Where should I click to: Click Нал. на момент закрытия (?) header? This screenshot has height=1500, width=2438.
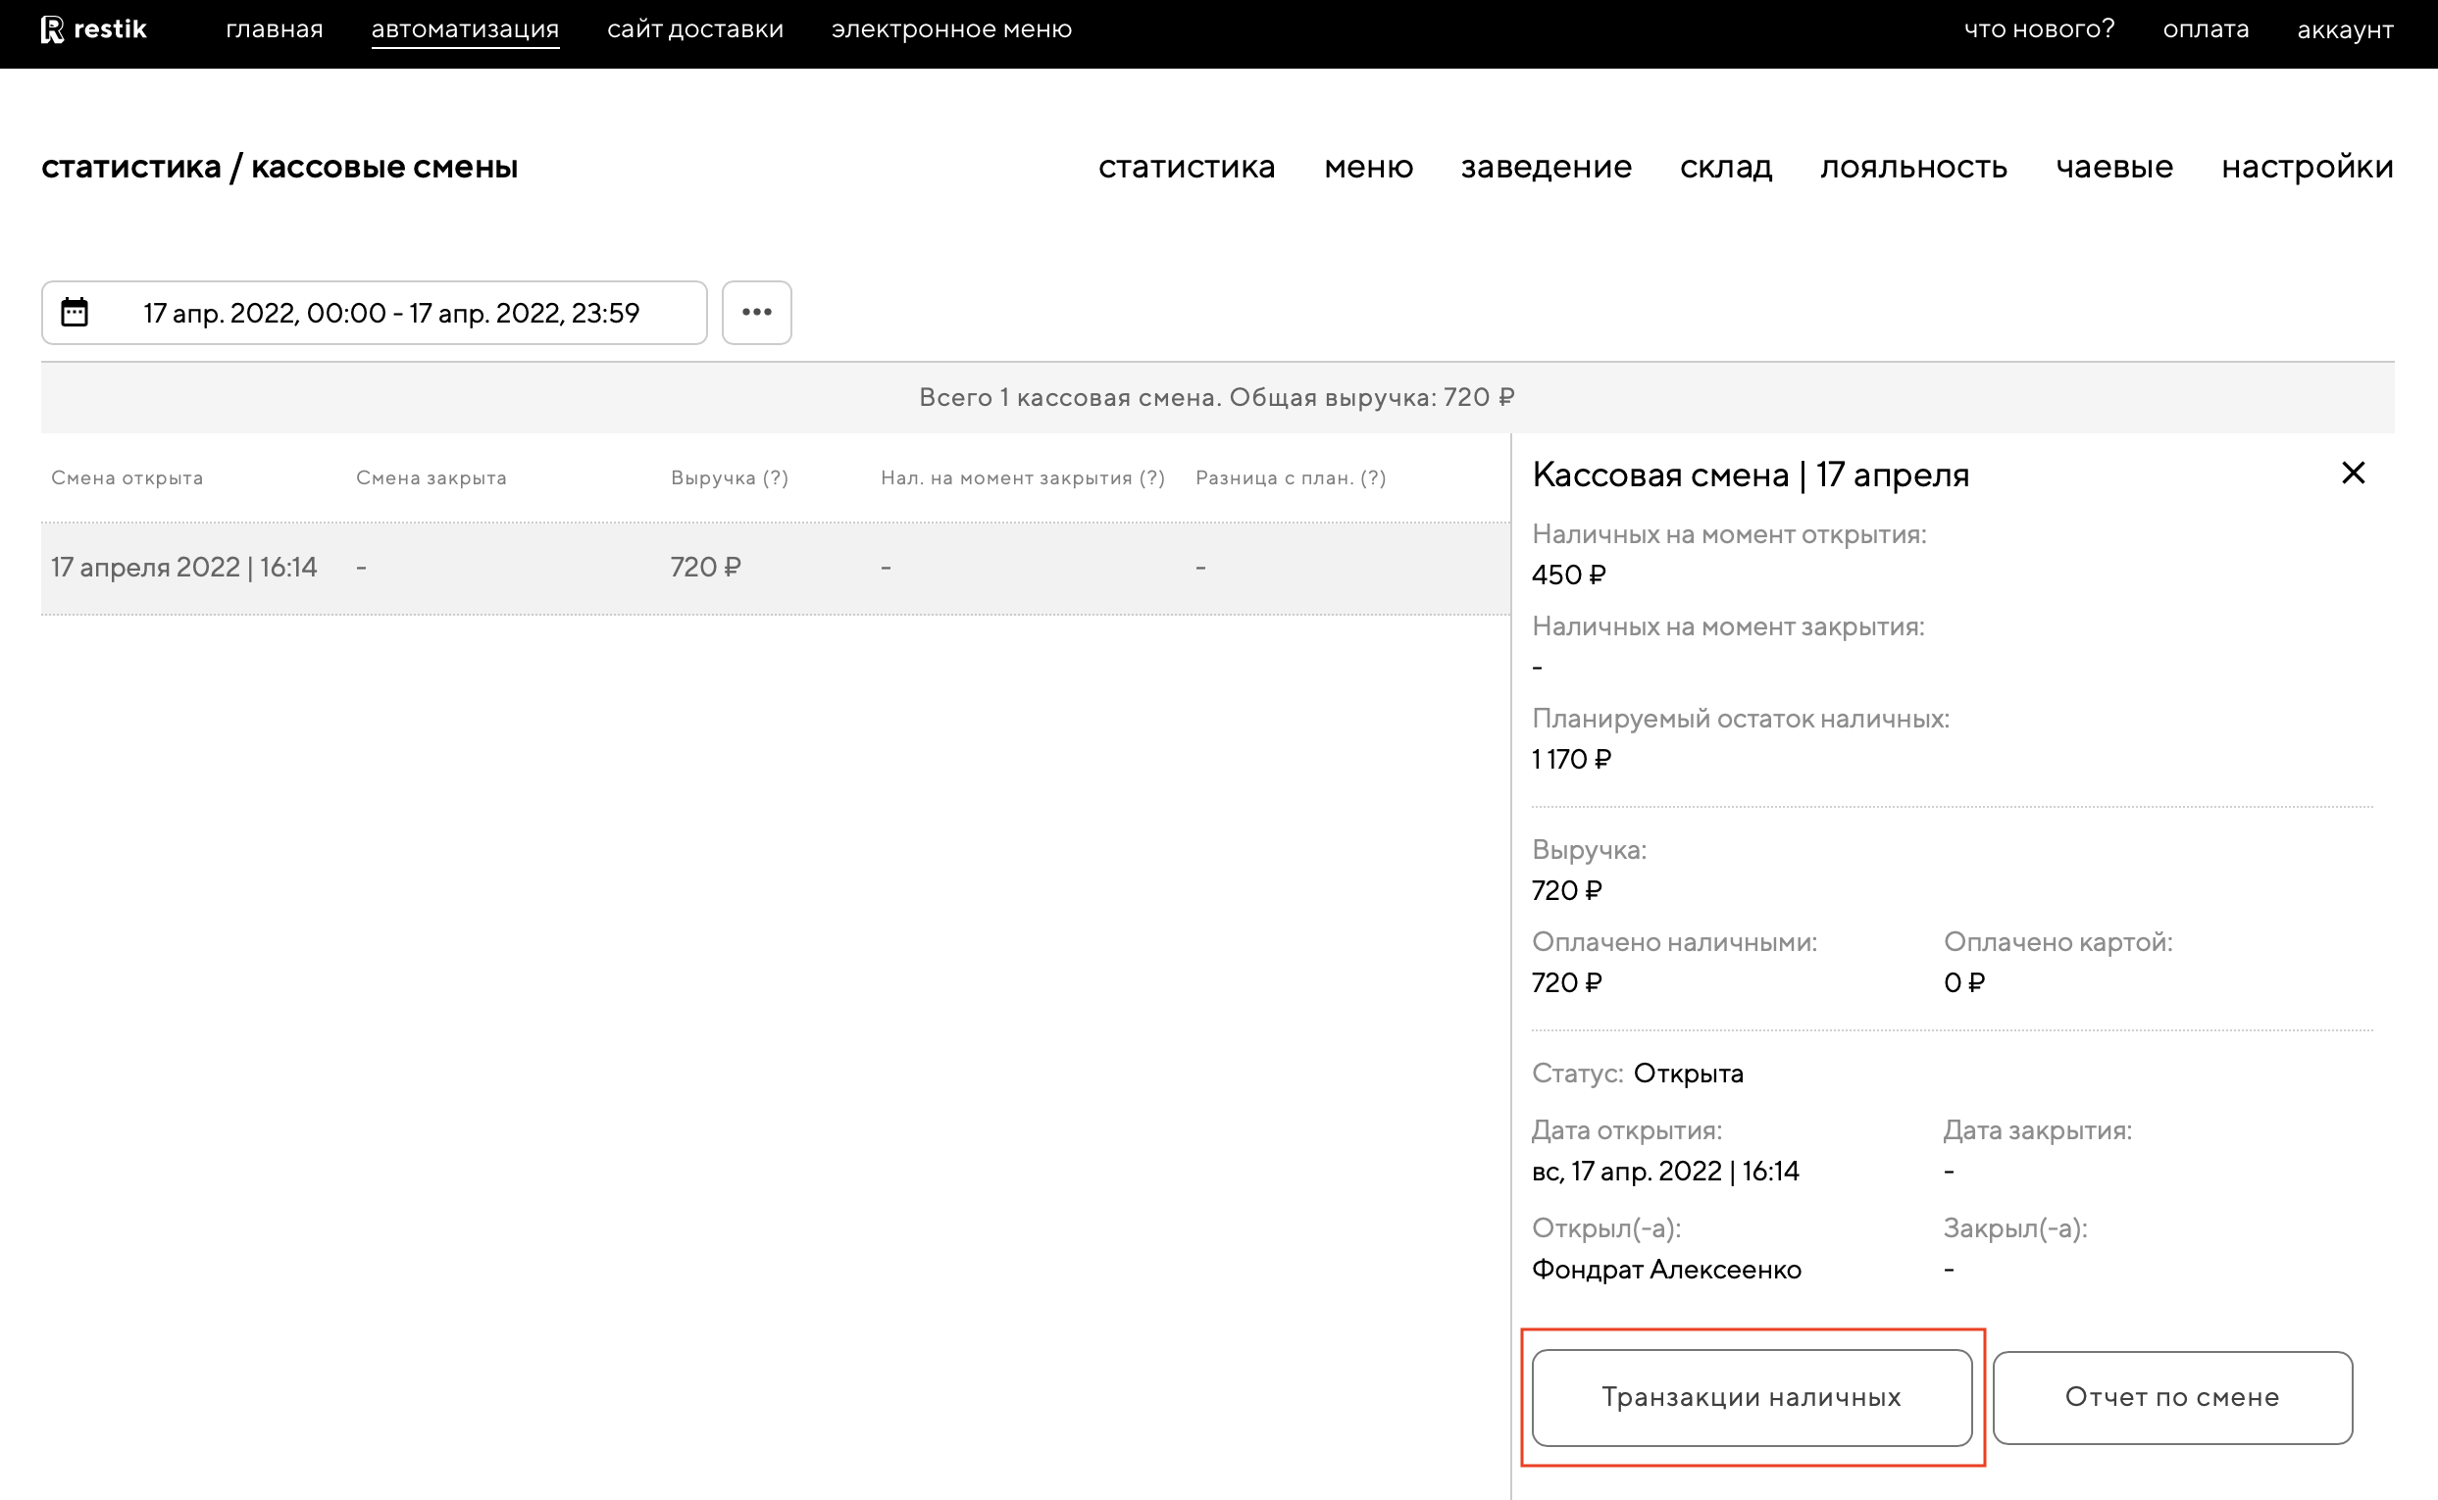click(1022, 478)
